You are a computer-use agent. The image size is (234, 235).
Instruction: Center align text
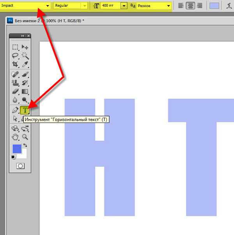point(190,6)
